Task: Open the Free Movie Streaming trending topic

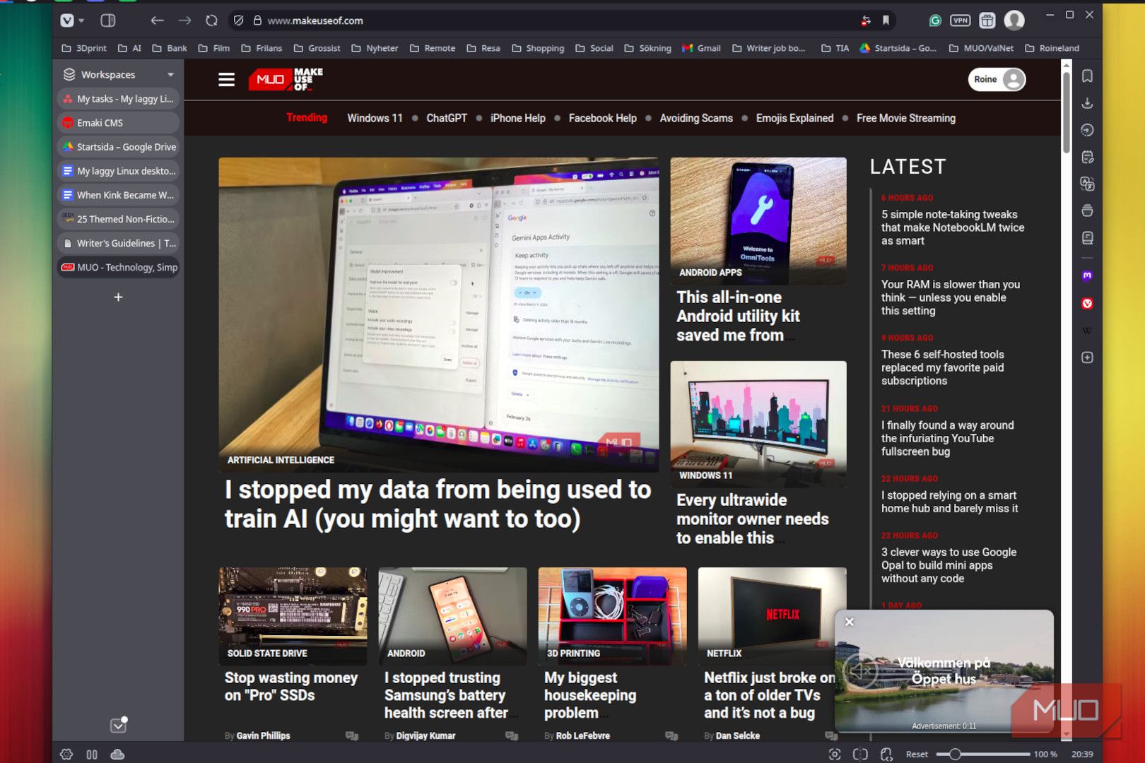Action: coord(906,118)
